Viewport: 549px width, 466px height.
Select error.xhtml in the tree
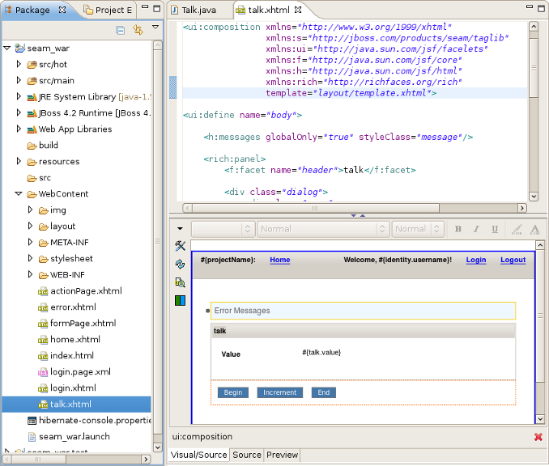pos(67,307)
